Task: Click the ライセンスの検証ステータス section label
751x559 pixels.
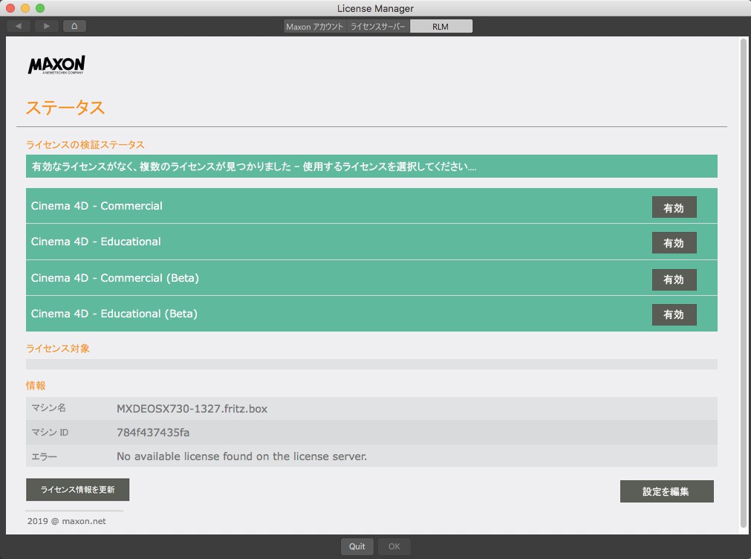Action: (85, 145)
